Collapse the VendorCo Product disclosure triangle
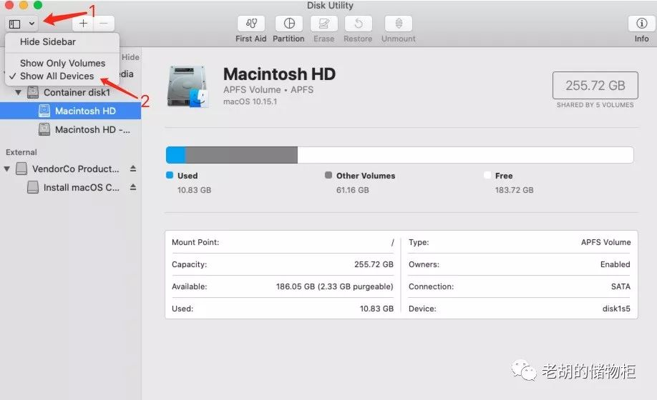657x400 pixels. pos(6,169)
